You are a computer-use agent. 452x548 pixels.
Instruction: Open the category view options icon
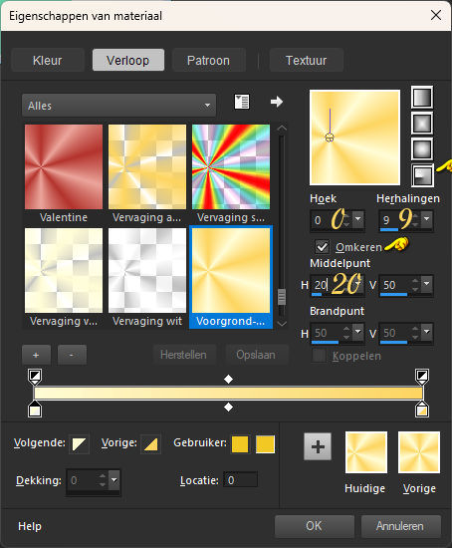[x=241, y=102]
